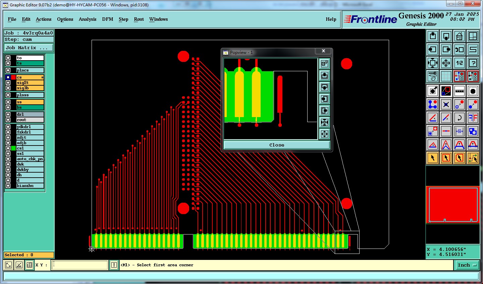483x284 pixels.
Task: Open the Help menu
Action: (331, 19)
